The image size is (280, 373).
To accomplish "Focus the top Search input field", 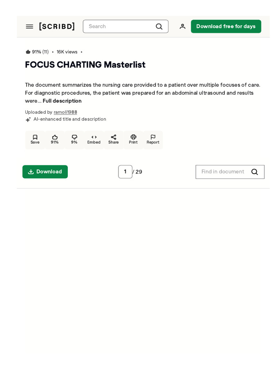I will (x=120, y=27).
